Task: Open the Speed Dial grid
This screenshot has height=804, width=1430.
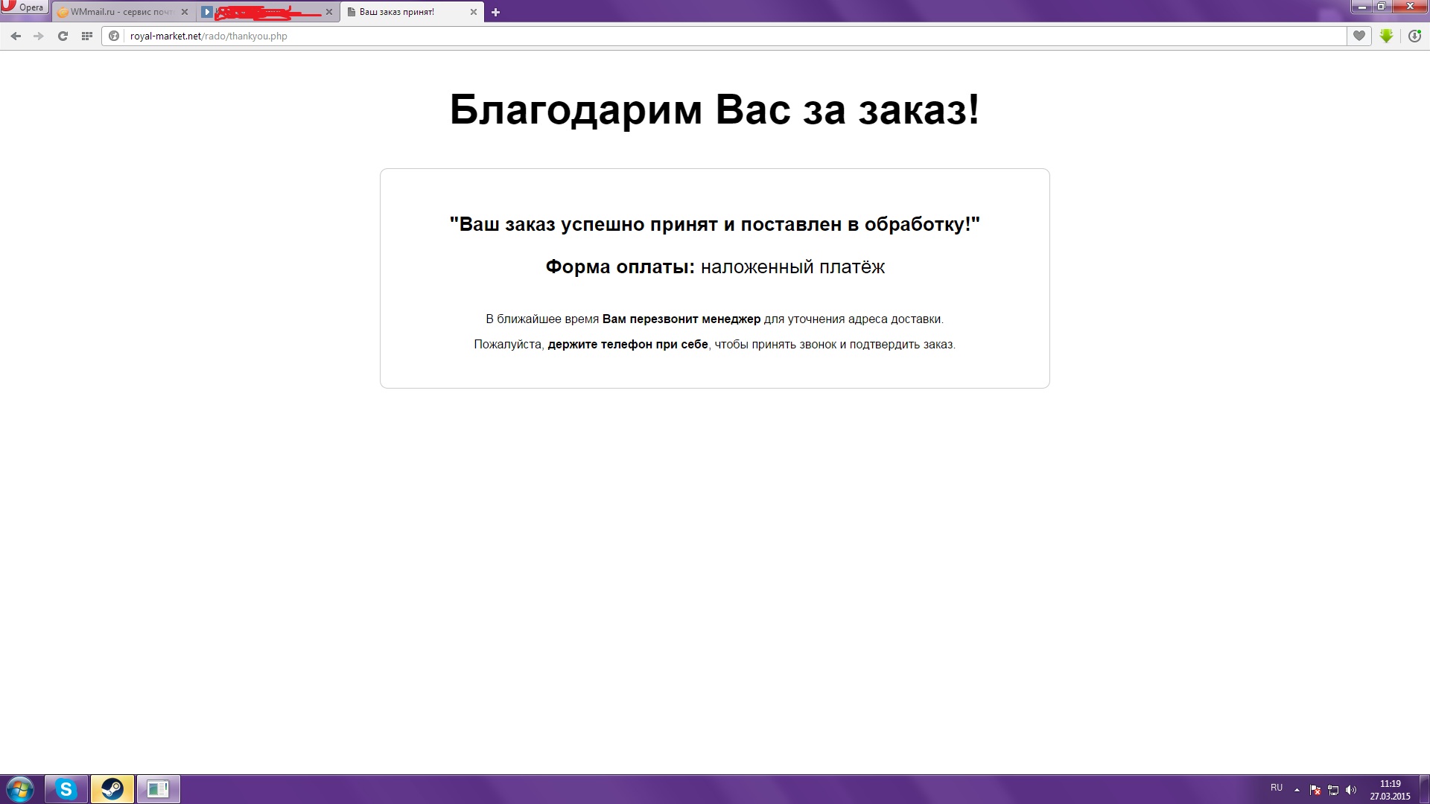Action: 86,36
